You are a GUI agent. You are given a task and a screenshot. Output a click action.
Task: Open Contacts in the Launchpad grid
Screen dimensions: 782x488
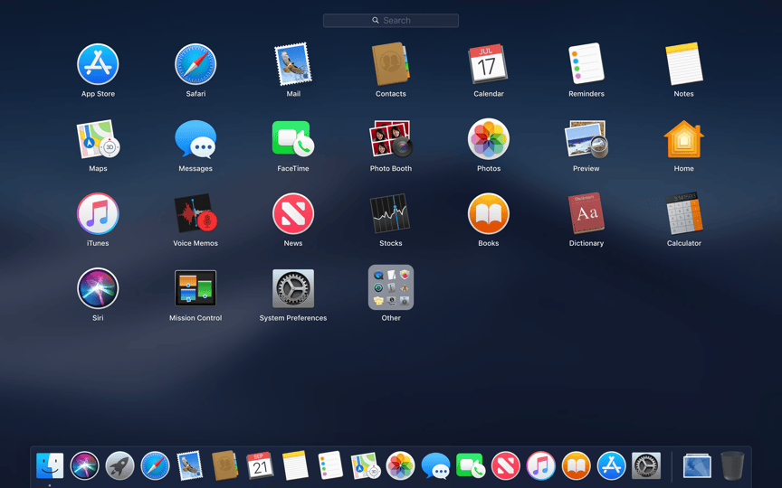[x=391, y=64]
